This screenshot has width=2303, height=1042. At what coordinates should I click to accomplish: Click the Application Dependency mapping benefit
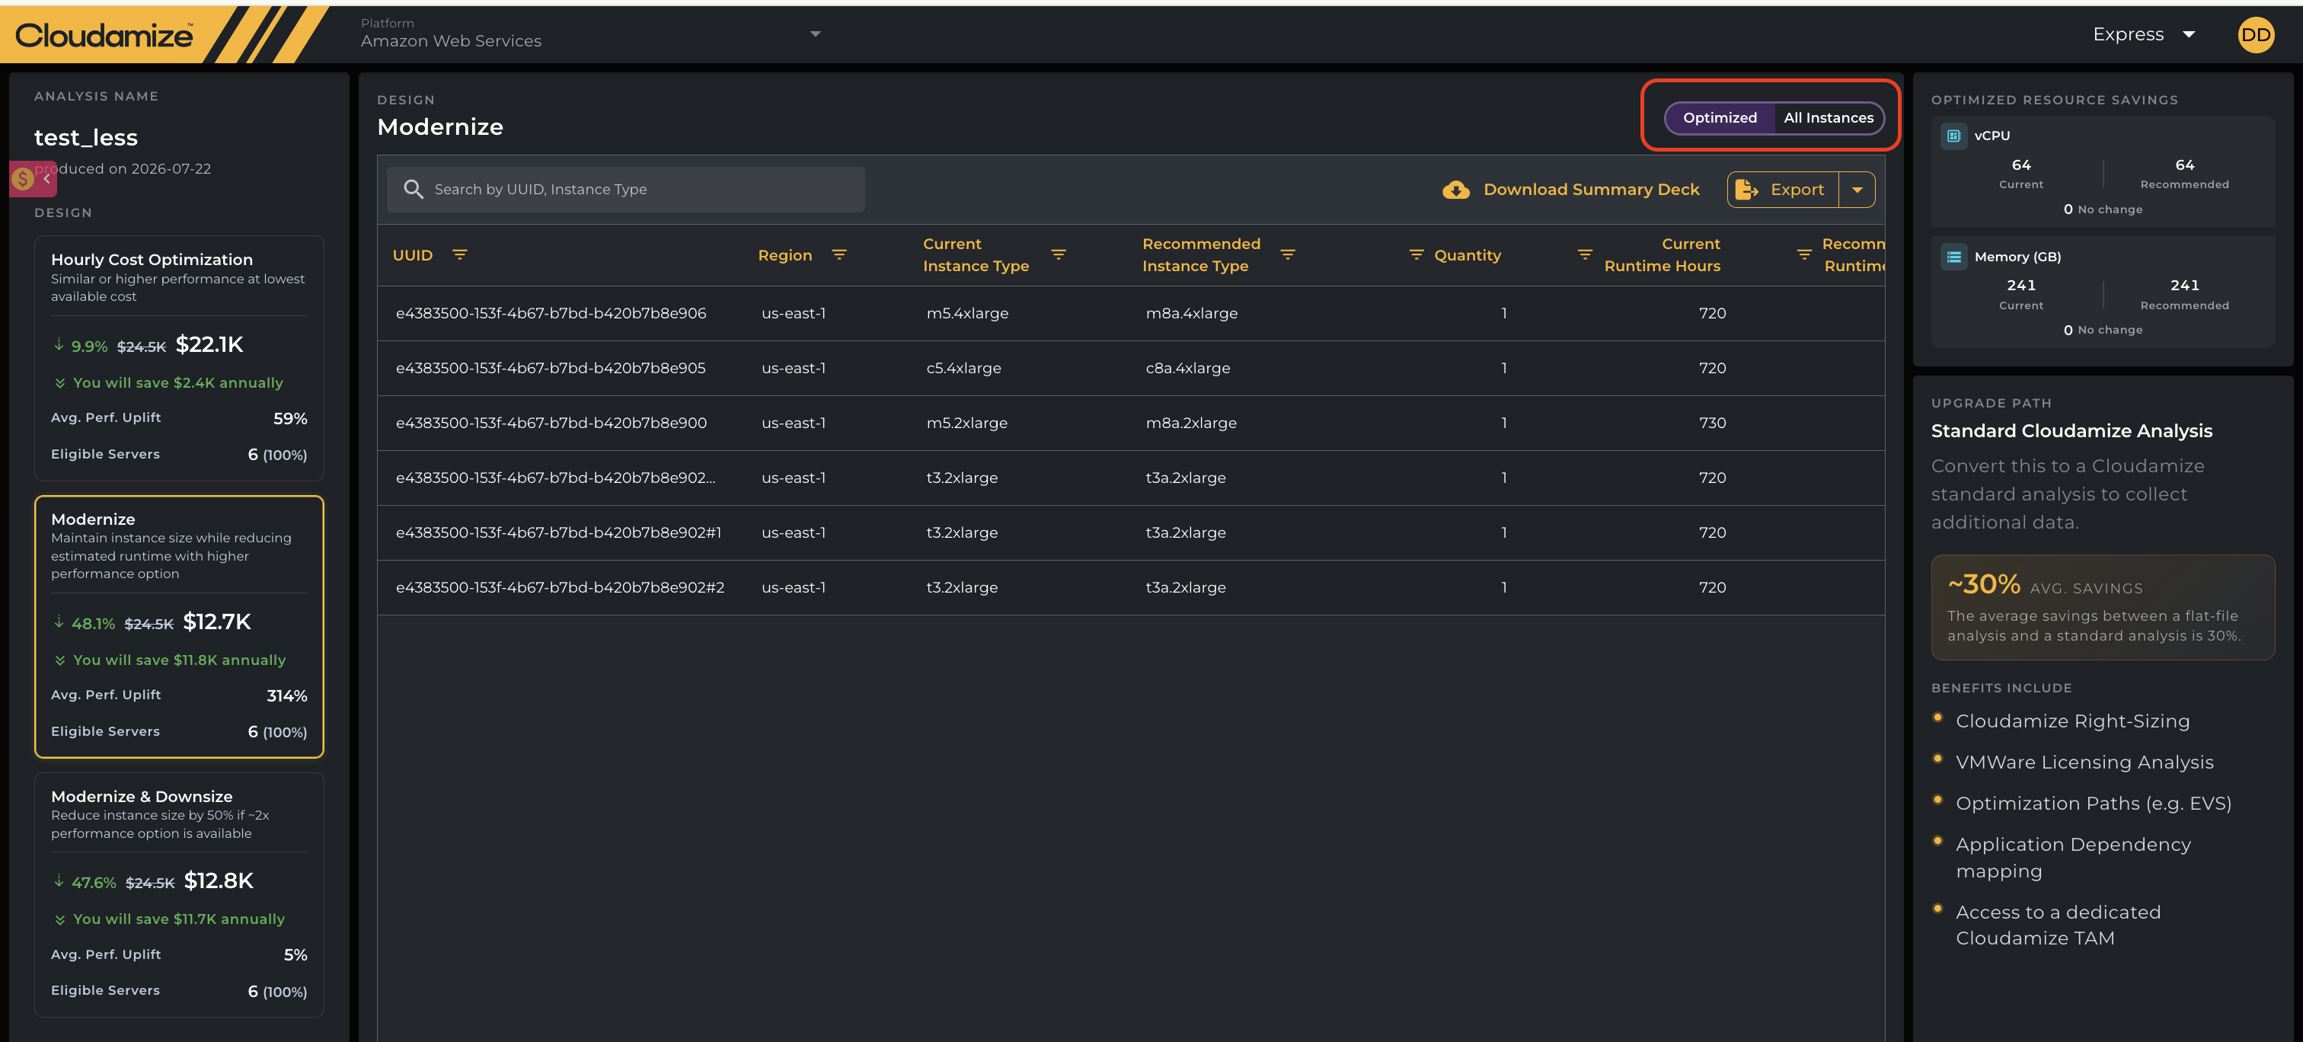(x=2072, y=857)
